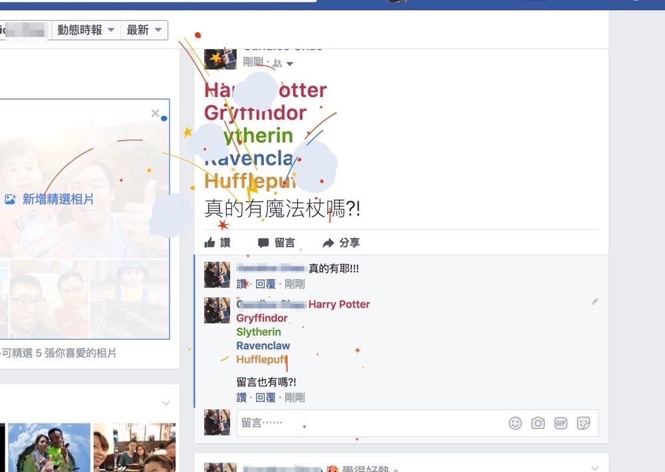This screenshot has height=472, width=665.
Task: Click Gryffindor text in the post
Action: [255, 113]
